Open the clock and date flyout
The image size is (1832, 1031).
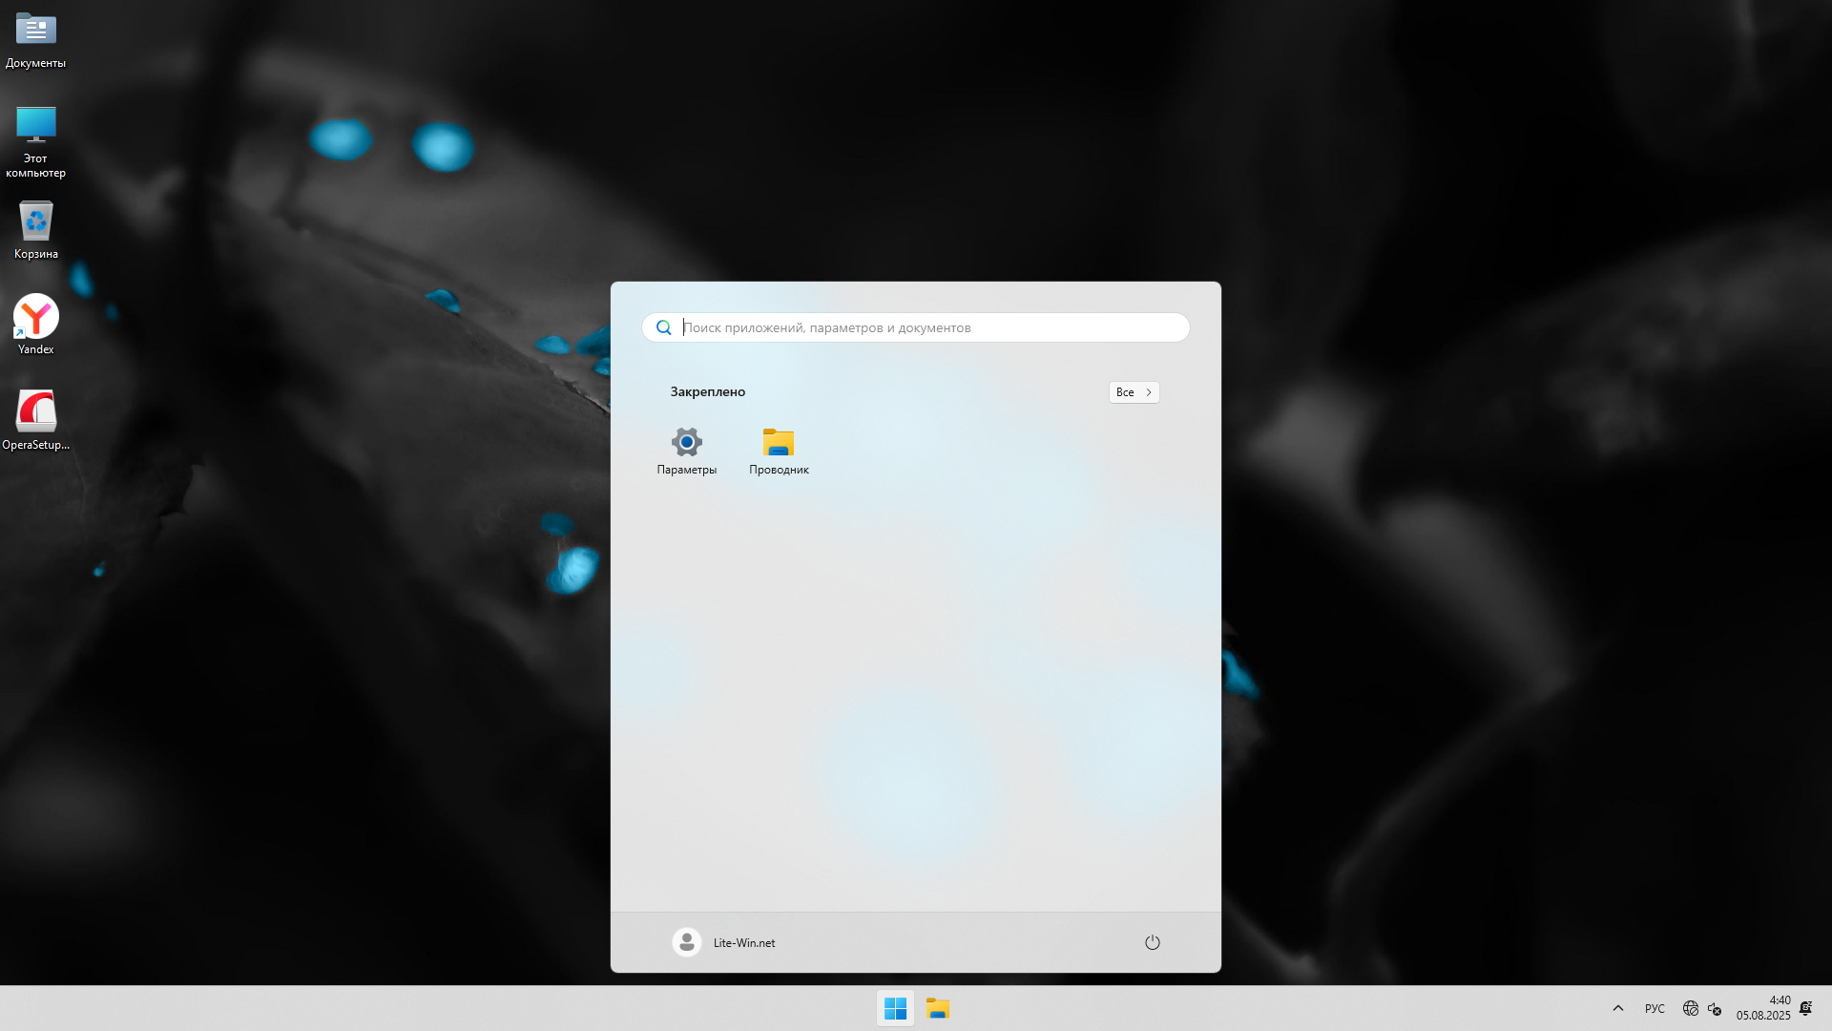coord(1763,1008)
